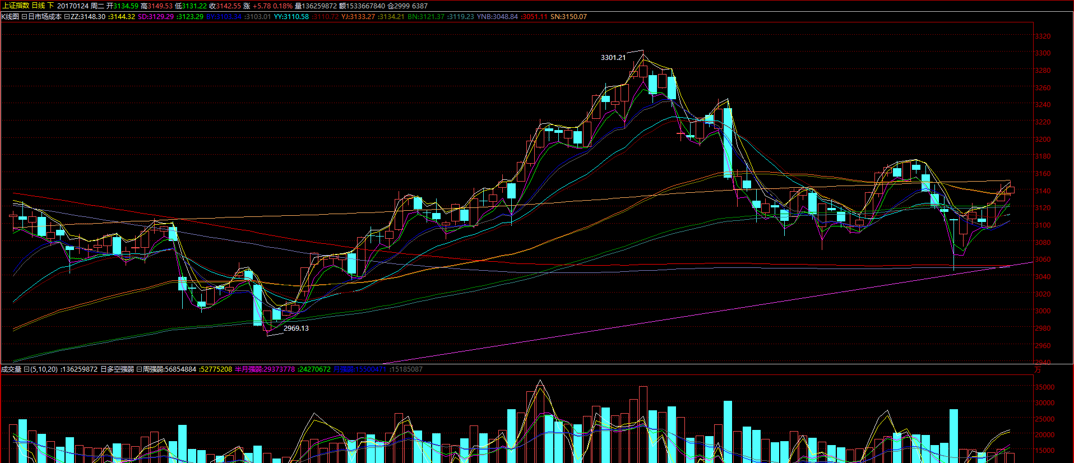Click the 周强弱:56854884 value
1074x463 pixels.
(x=170, y=369)
